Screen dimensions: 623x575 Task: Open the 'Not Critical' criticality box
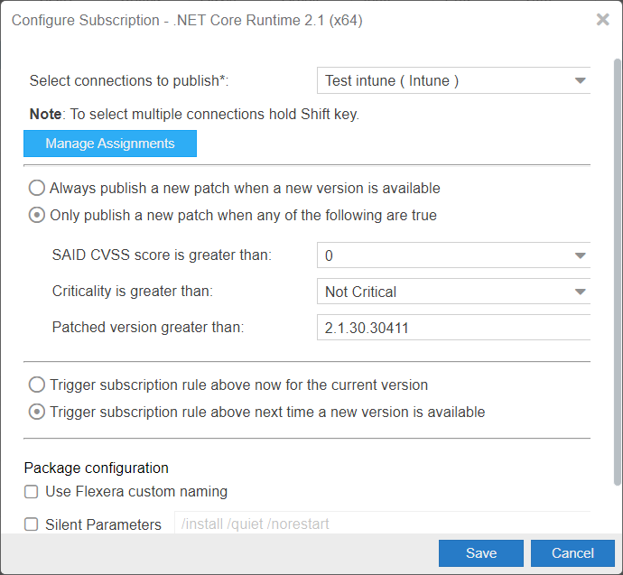[442, 292]
